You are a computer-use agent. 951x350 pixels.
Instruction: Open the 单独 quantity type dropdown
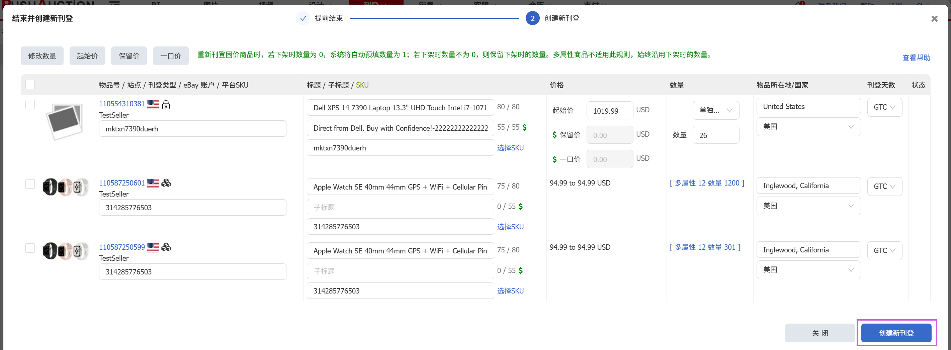click(715, 110)
